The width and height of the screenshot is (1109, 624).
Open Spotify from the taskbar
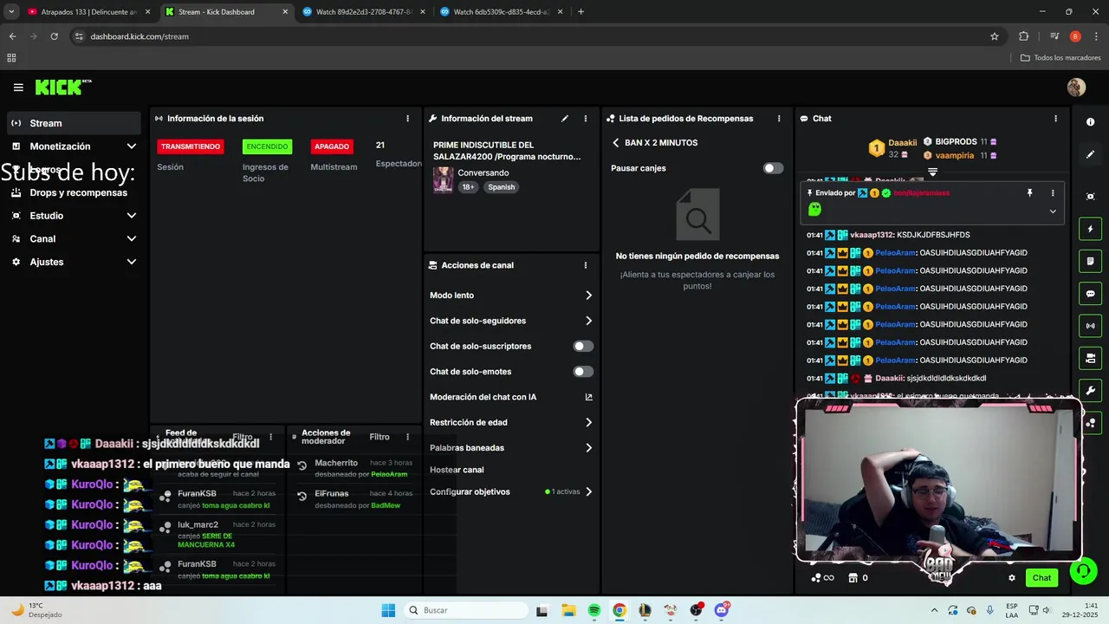pos(593,610)
